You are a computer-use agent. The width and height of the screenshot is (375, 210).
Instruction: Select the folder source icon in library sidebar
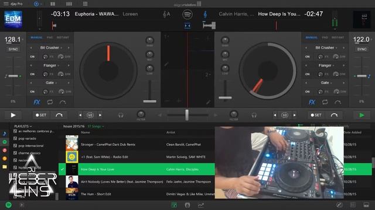click(x=5, y=167)
